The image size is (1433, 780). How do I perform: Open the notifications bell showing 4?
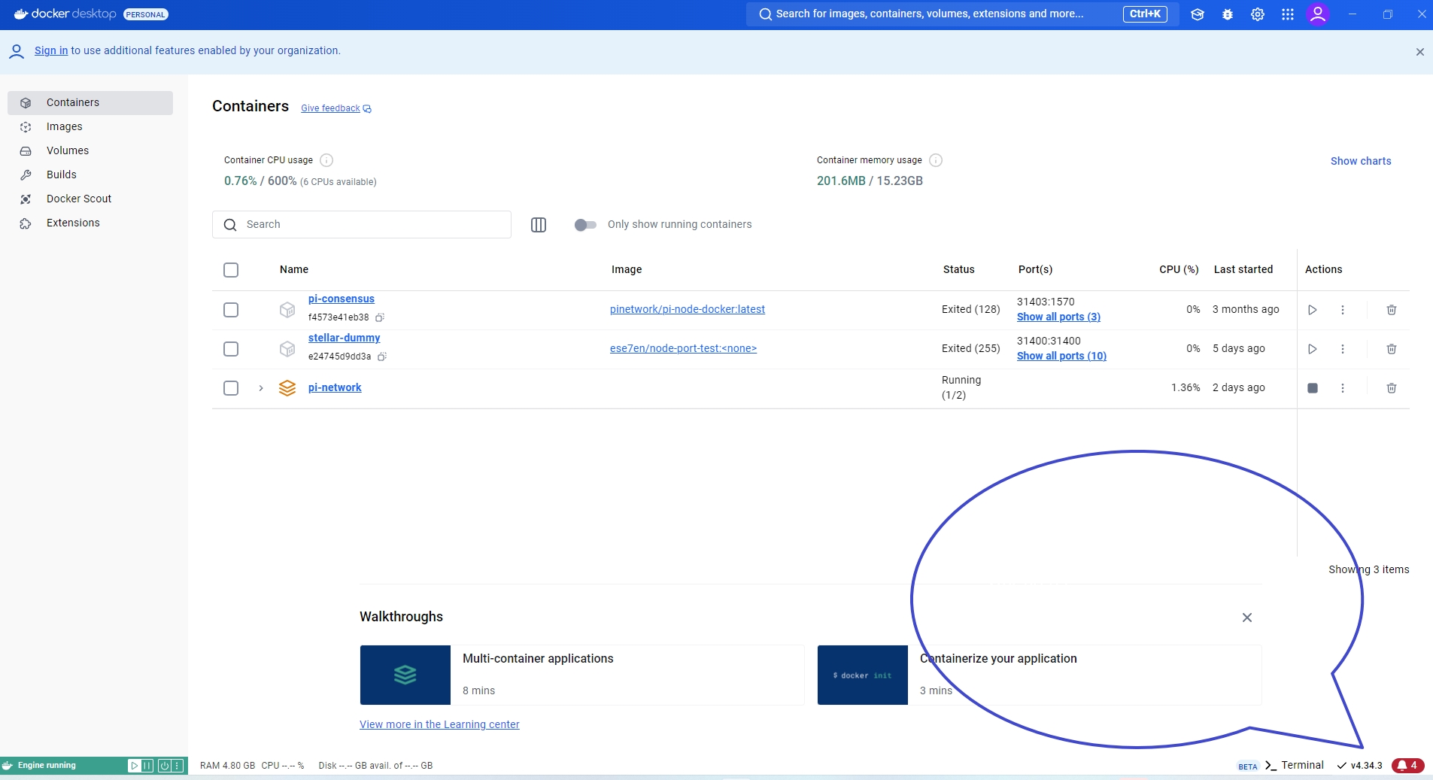[1408, 766]
